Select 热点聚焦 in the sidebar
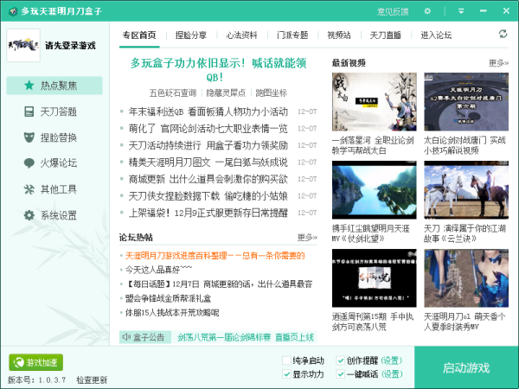The image size is (519, 389). 55,86
